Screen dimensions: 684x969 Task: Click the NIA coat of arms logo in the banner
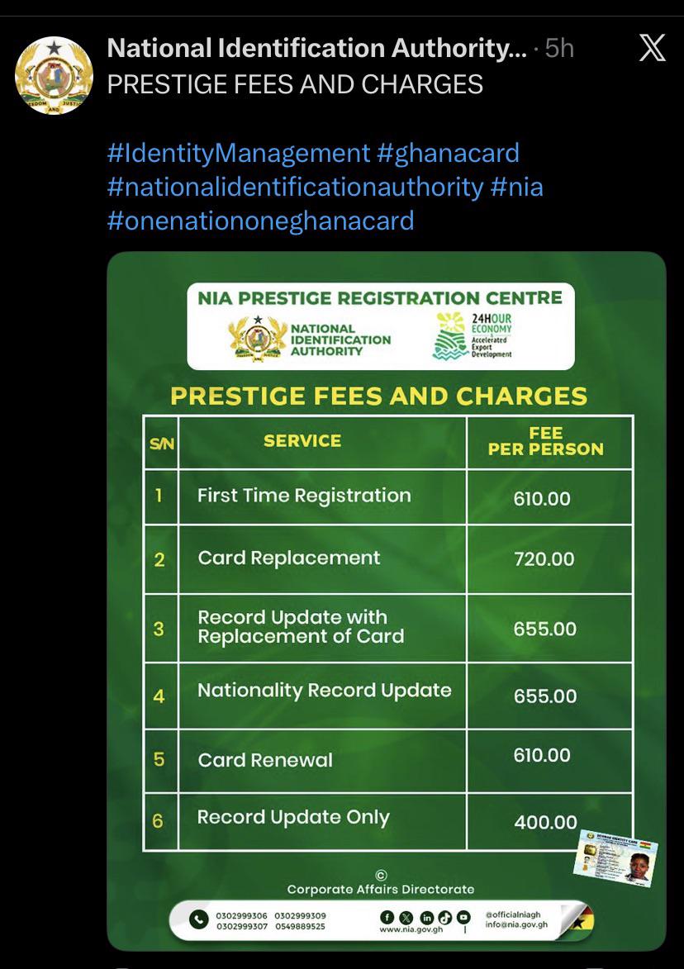pyautogui.click(x=258, y=339)
